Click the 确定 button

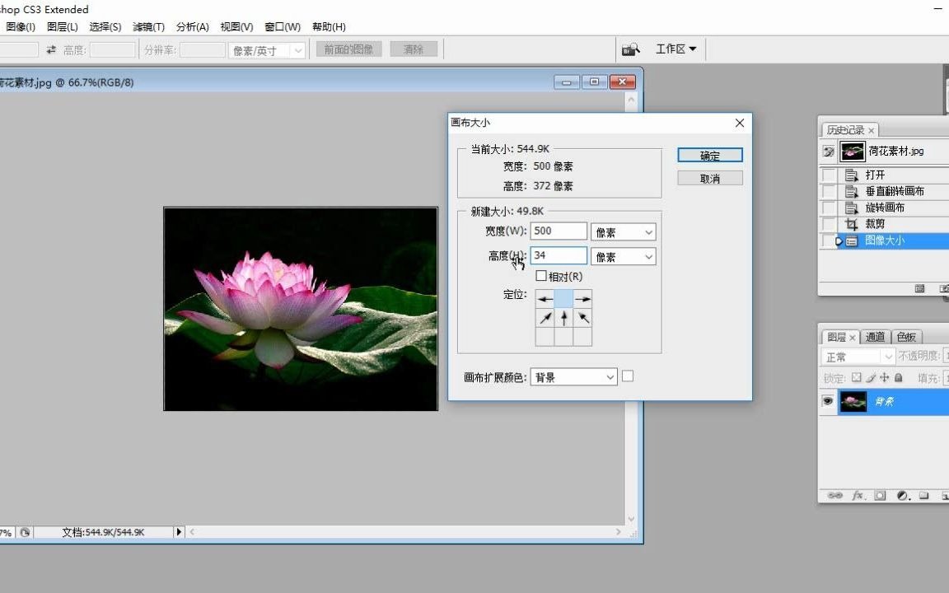pyautogui.click(x=709, y=155)
